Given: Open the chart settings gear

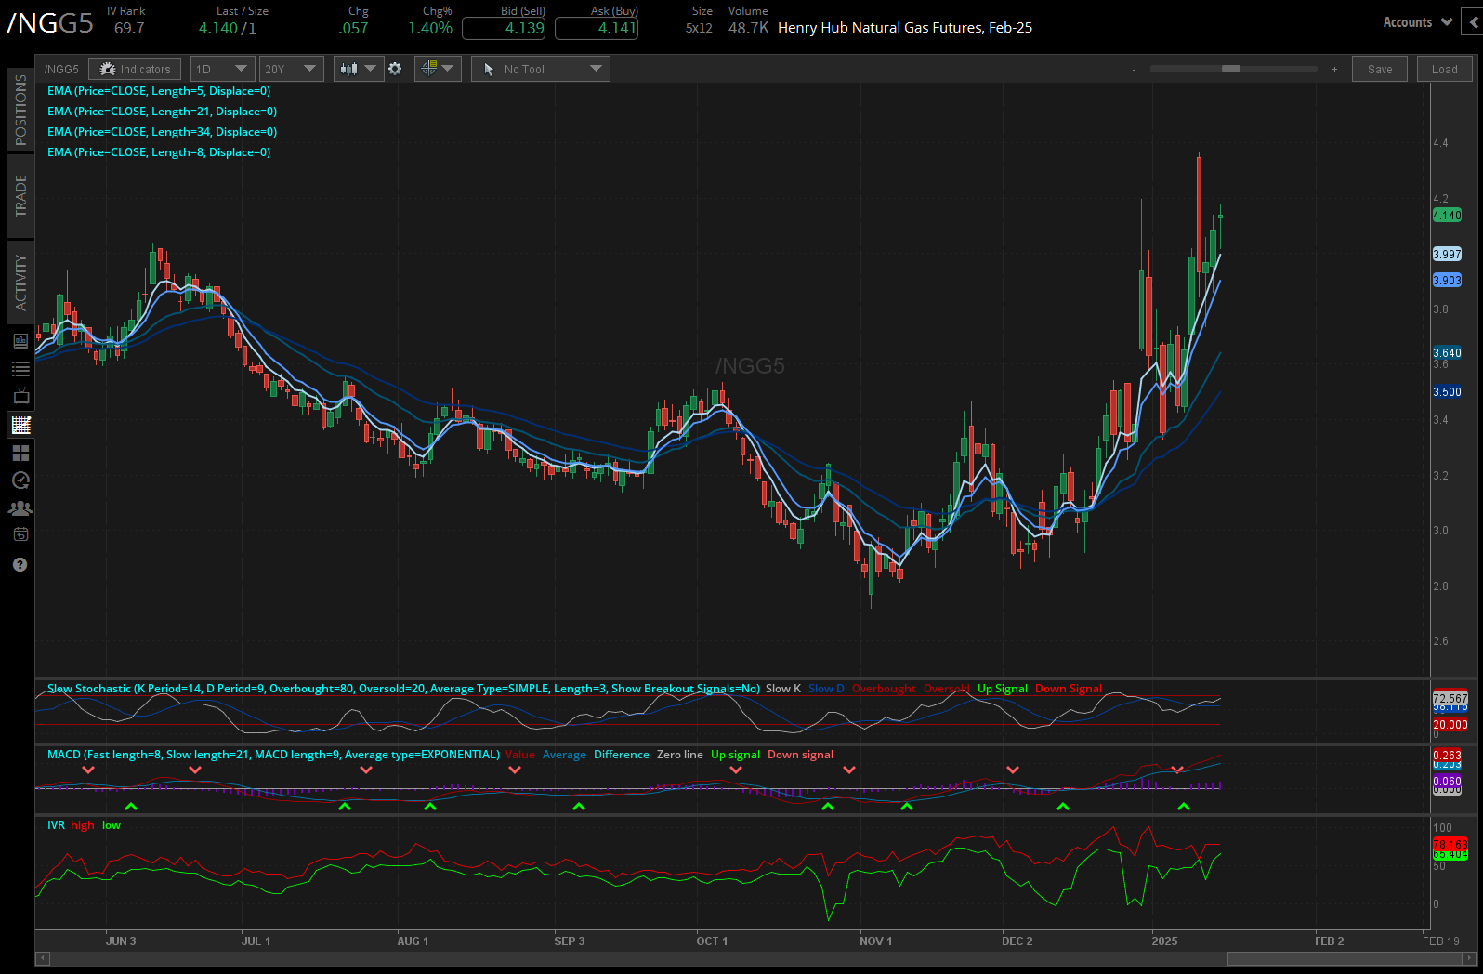Looking at the screenshot, I should (395, 69).
